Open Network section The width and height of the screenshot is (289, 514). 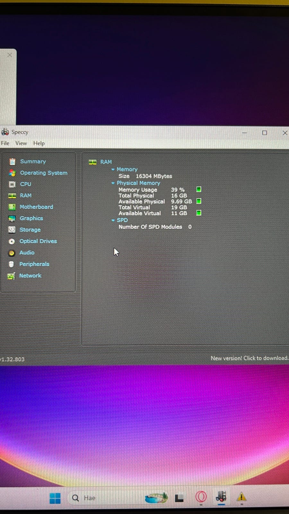[30, 275]
